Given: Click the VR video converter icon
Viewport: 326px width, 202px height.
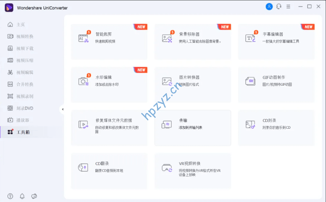Looking at the screenshot, I should click(x=167, y=167).
